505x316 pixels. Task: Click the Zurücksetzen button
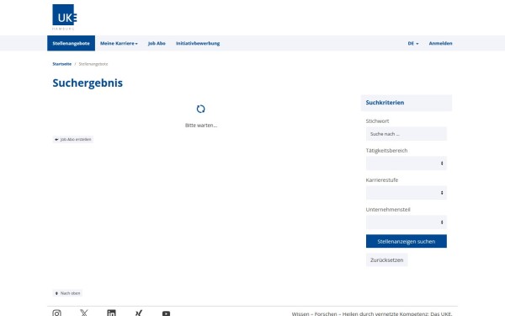pyautogui.click(x=387, y=260)
